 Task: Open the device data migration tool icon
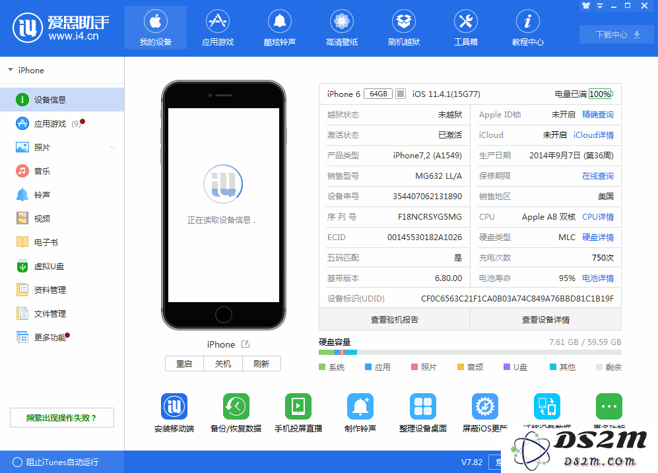pyautogui.click(x=547, y=406)
